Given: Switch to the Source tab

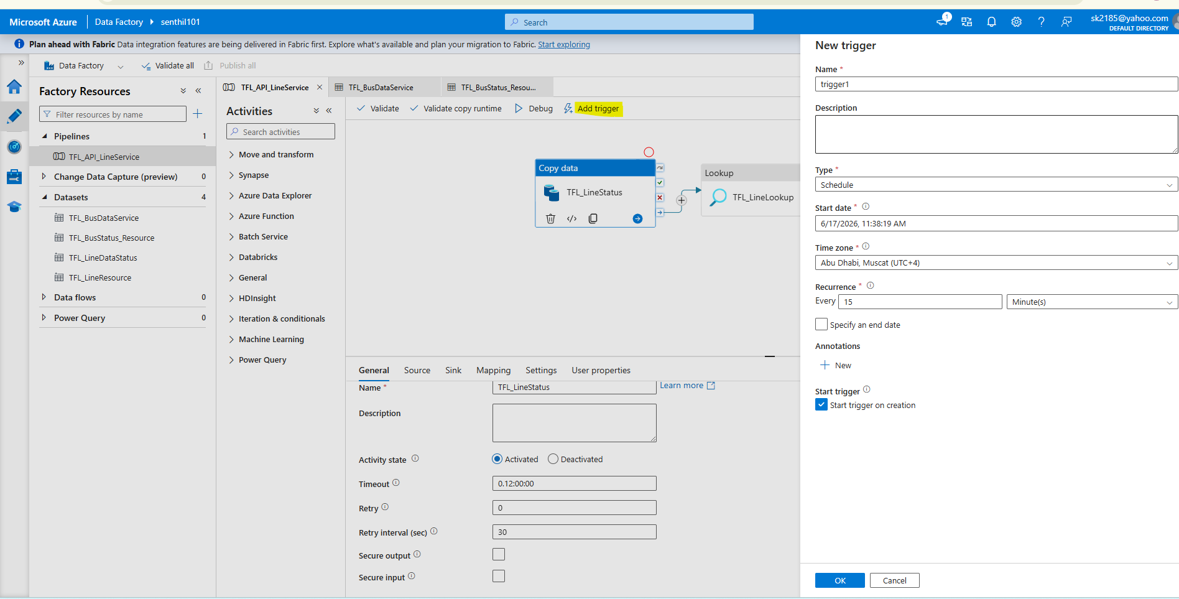Looking at the screenshot, I should (x=417, y=370).
